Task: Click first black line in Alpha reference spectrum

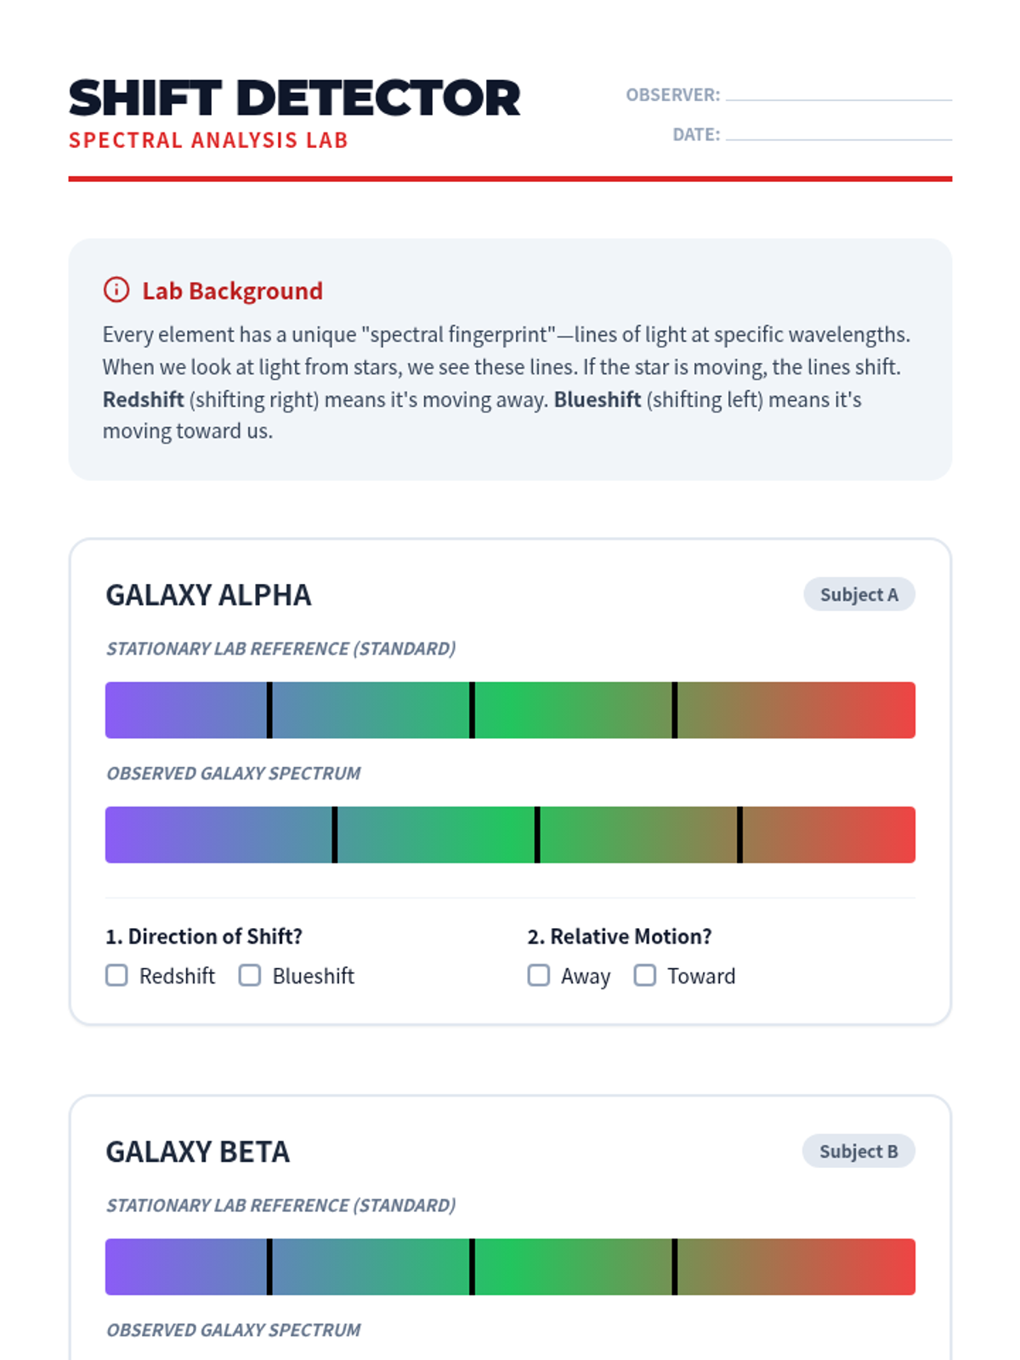Action: [269, 710]
